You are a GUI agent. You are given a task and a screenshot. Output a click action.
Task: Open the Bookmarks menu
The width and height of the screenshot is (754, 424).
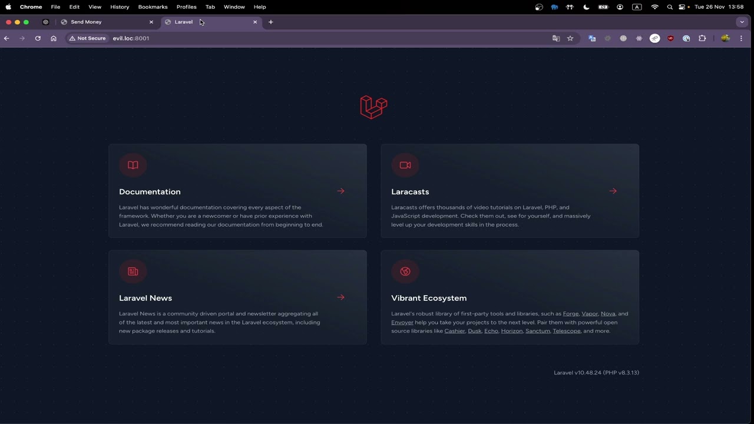coord(153,7)
